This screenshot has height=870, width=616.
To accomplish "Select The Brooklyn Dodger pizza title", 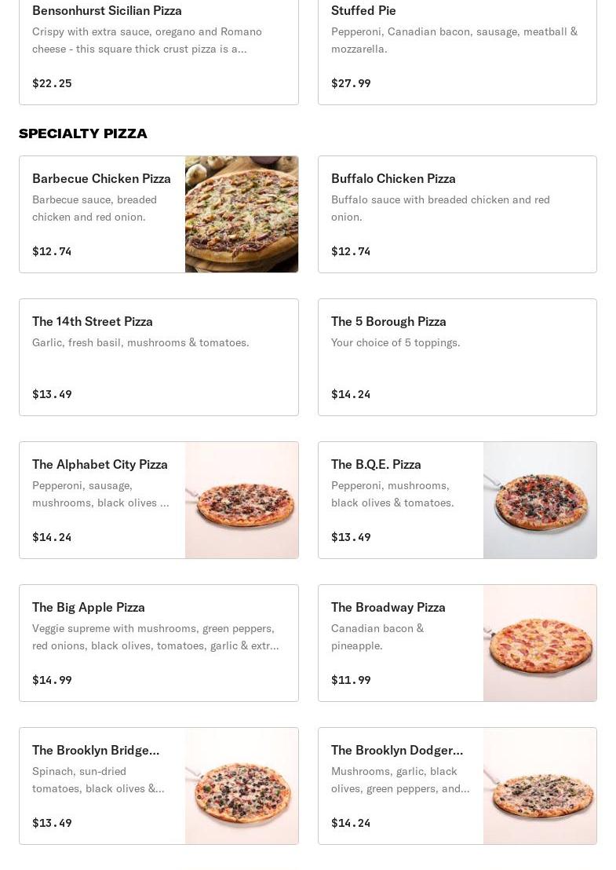I will 397,750.
